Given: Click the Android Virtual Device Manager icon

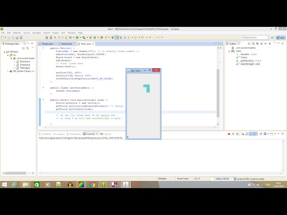Looking at the screenshot, I should pyautogui.click(x=51, y=38).
